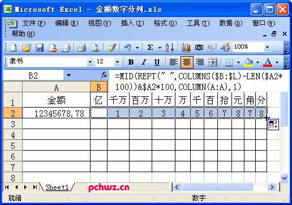The height and width of the screenshot is (205, 292).
Task: Open the Permission icon in the toolbar
Action: (x=53, y=48)
